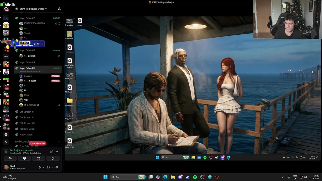Join voice channel Yayın Odası #5

tap(38, 62)
